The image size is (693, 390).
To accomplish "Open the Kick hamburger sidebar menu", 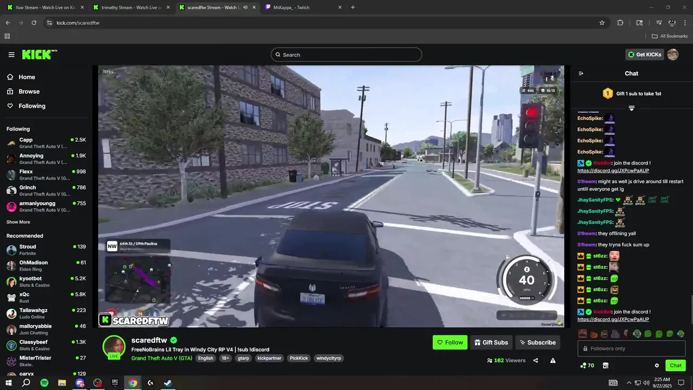I will 11,55.
